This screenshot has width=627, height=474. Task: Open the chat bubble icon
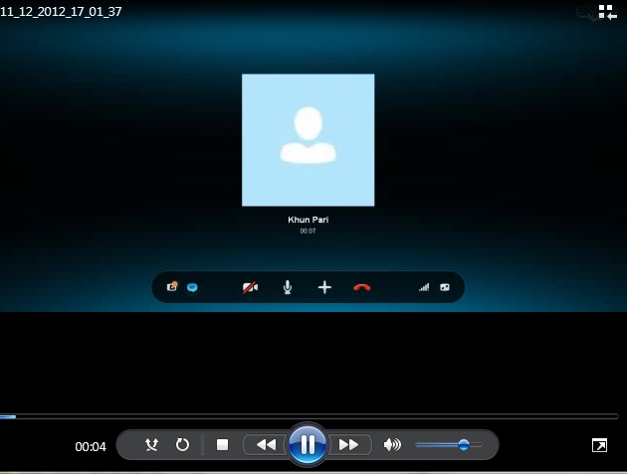[193, 287]
